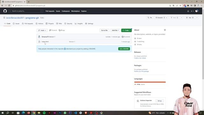Select the Actions repository tab
Viewport: 204px width, 115px height.
tap(40, 24)
